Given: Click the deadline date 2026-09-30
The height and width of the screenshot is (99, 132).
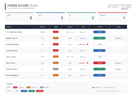Looking at the screenshot, I should (83, 69).
